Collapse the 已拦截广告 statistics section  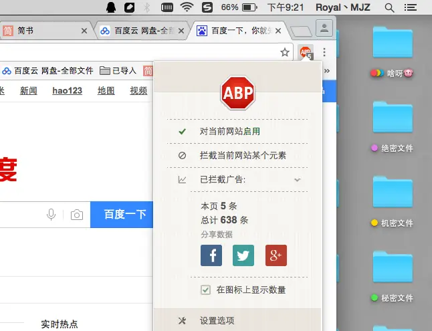[237, 180]
